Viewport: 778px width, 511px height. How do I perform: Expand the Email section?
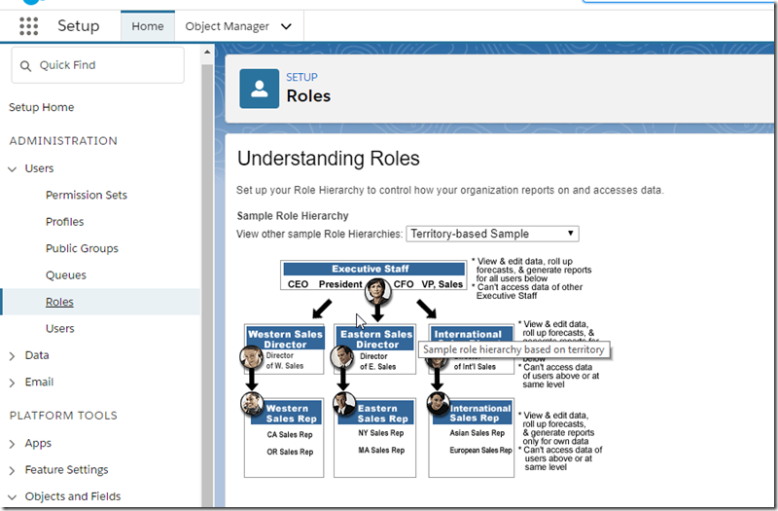[x=13, y=383]
